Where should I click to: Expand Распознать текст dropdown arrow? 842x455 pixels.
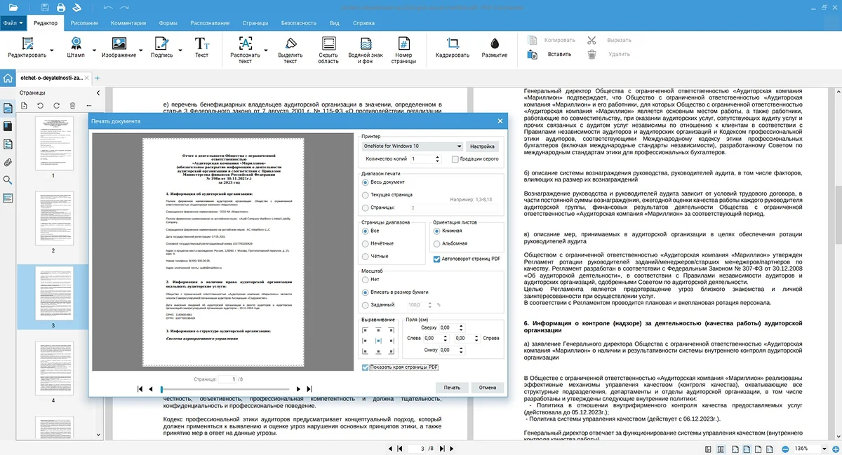pyautogui.click(x=265, y=50)
